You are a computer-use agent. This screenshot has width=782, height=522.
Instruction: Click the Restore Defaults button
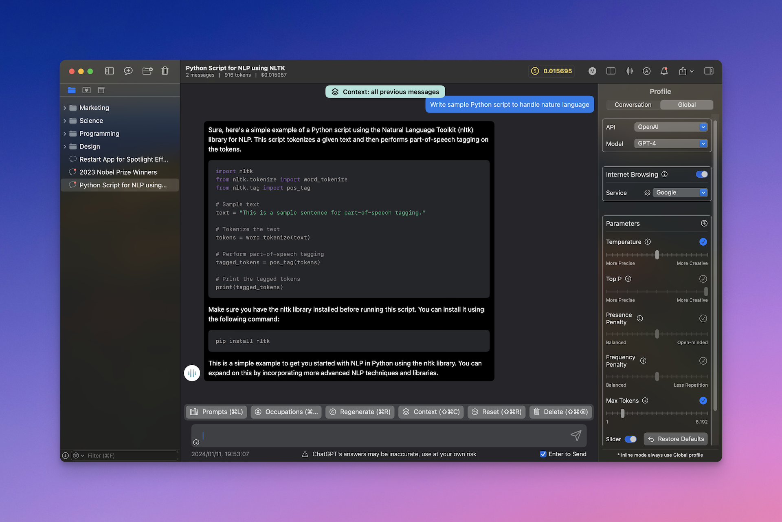click(675, 439)
